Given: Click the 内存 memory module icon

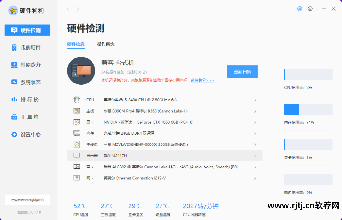Looking at the screenshot, I should pos(77,133).
